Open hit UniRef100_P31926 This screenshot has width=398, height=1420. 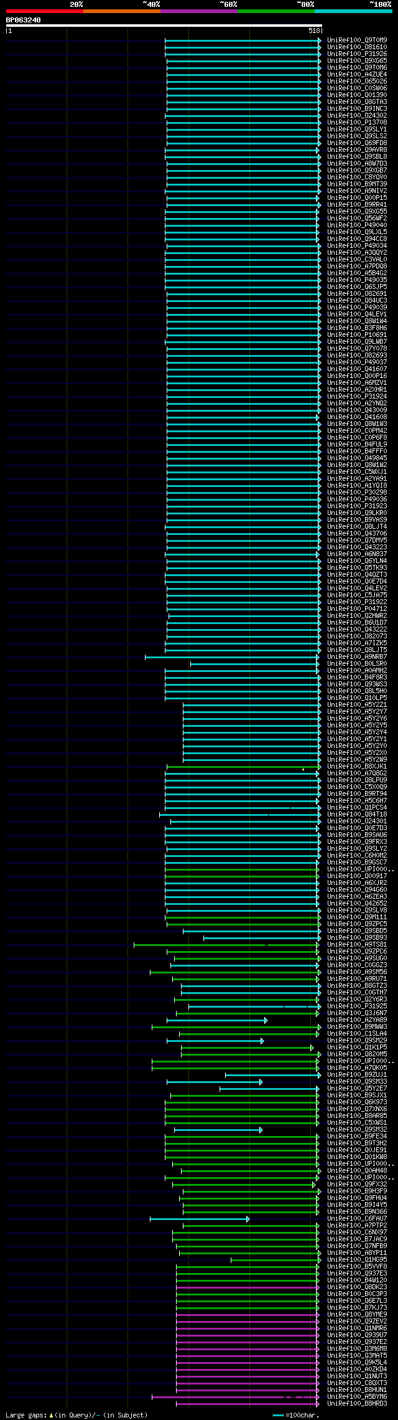[357, 54]
